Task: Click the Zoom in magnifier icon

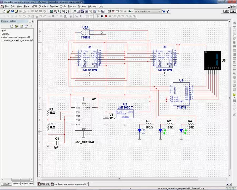Action: [56, 11]
